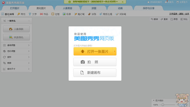190x107 pixels.
Task: Close the green notification banner
Action: coord(123,2)
